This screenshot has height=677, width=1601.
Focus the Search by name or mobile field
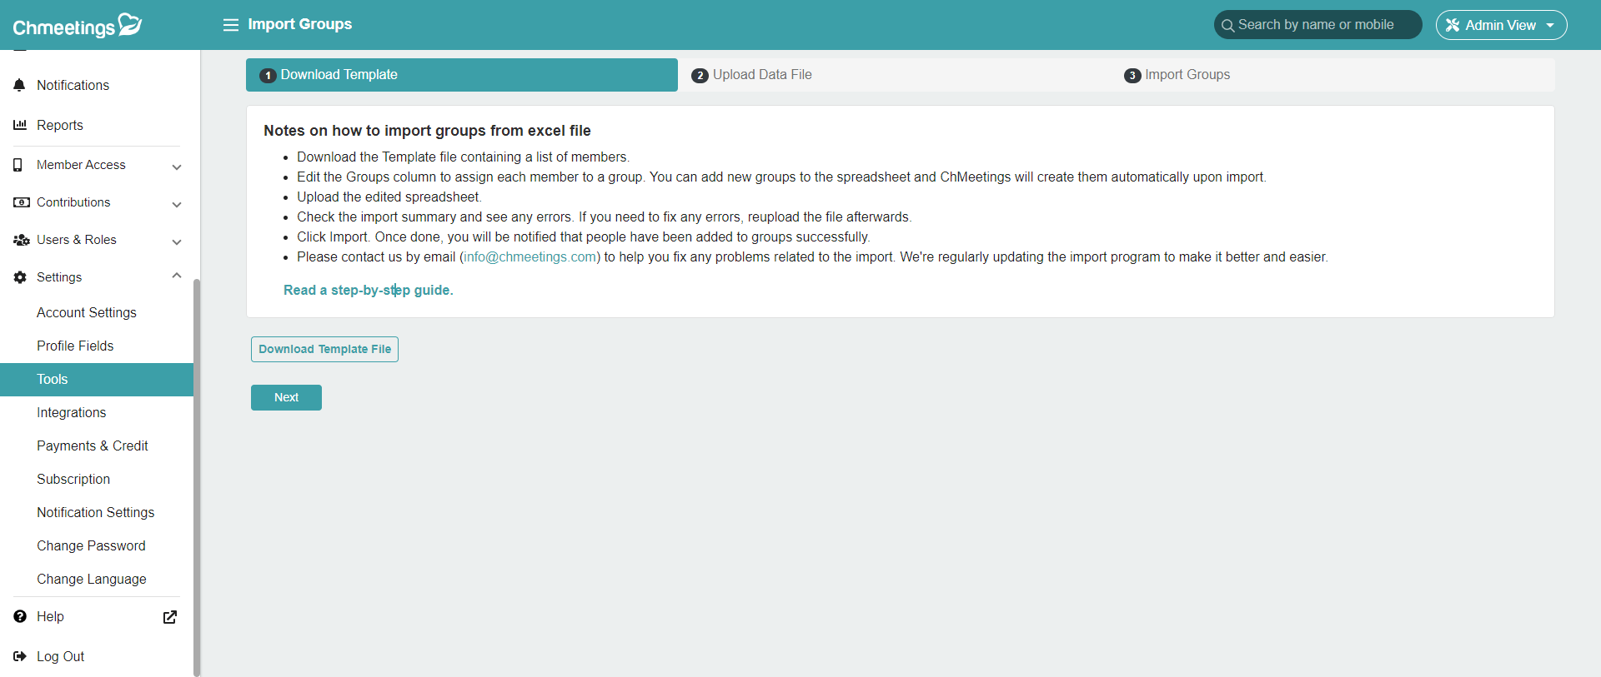pyautogui.click(x=1318, y=25)
